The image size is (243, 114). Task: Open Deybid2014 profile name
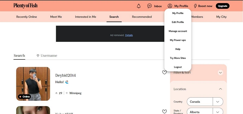point(66,75)
